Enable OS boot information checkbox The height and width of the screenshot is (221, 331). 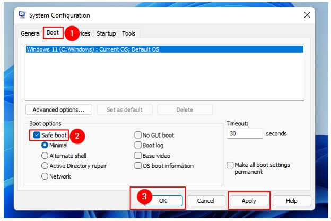[138, 166]
